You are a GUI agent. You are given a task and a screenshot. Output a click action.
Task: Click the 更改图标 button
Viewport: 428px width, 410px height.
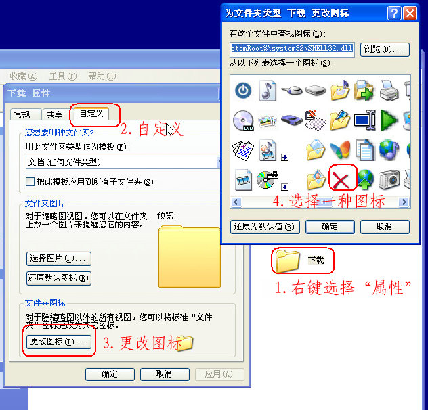coord(59,342)
